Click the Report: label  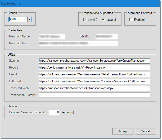(x=14, y=67)
